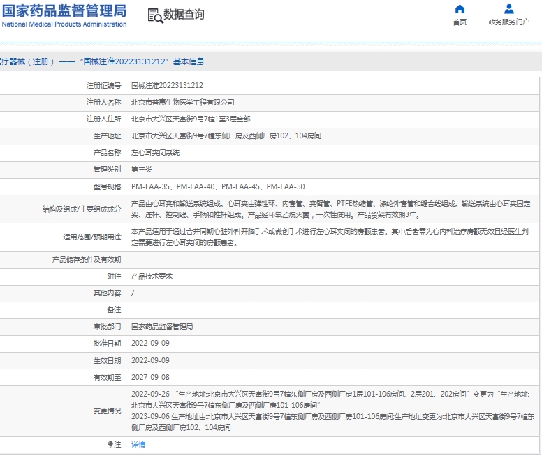Click the 2023-09-06 change record text
542x458 pixels.
pos(333,422)
